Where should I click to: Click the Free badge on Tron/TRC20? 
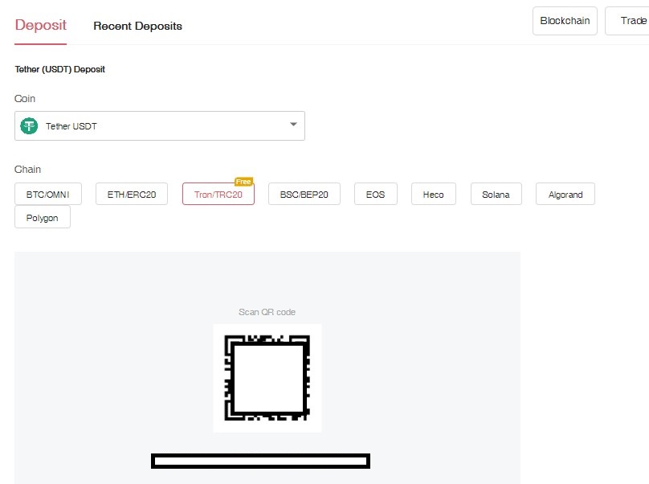click(243, 182)
